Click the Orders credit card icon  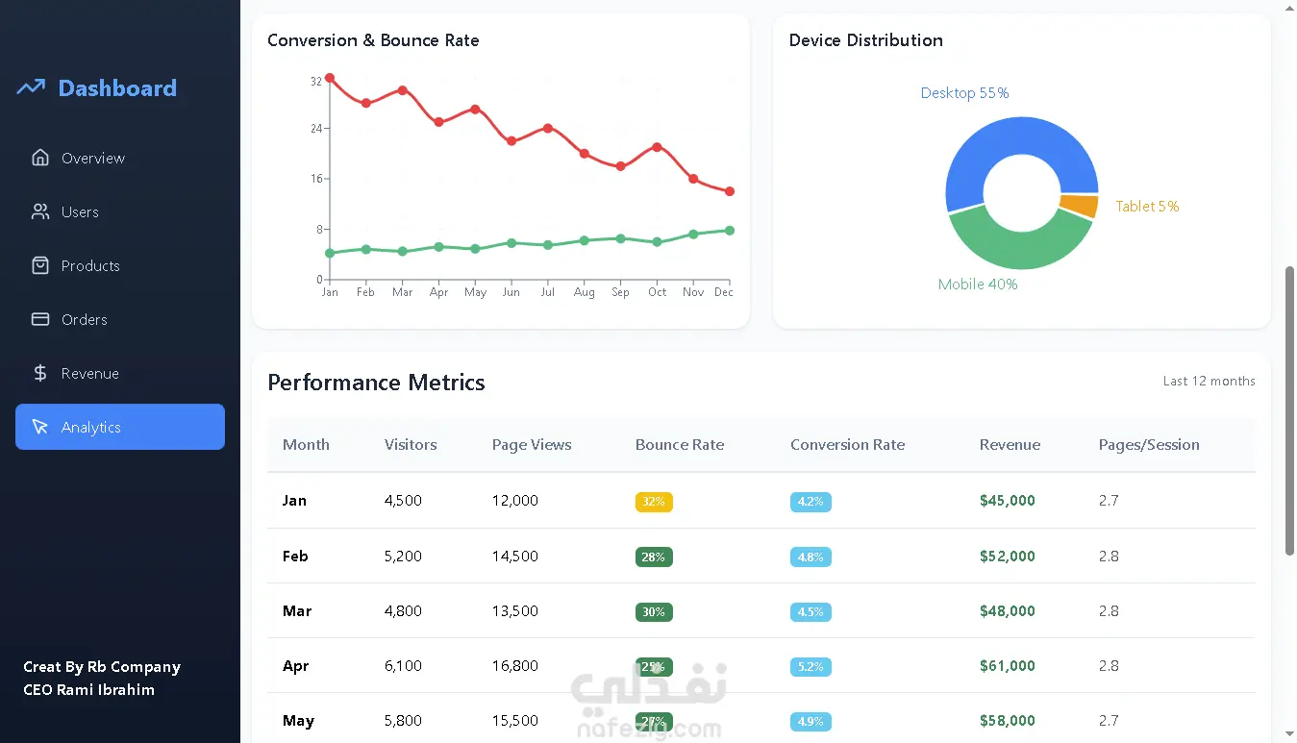click(40, 319)
